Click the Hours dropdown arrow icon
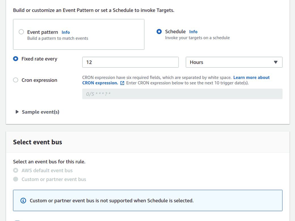 [275, 62]
